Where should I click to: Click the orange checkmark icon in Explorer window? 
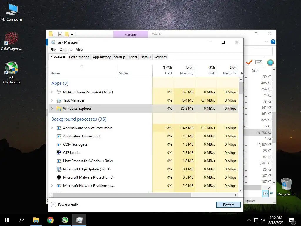249,62
